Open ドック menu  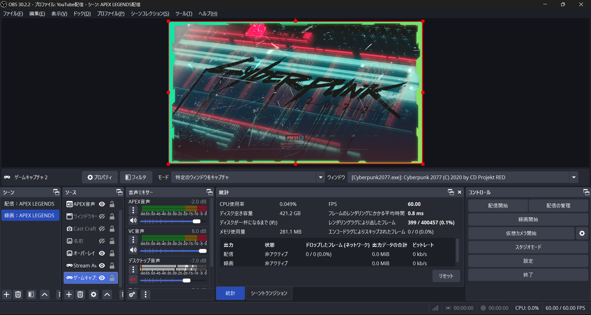pos(82,14)
